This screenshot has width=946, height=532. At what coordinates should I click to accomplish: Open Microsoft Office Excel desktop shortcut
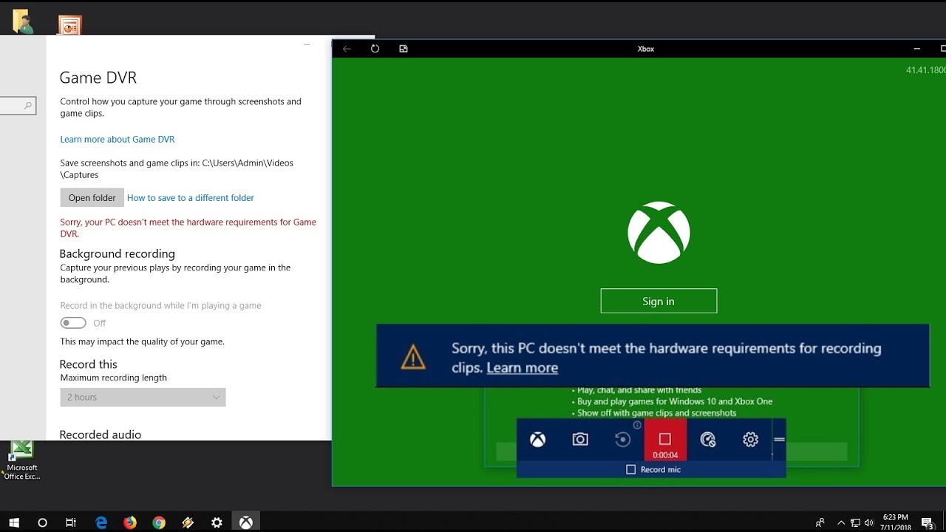22,460
